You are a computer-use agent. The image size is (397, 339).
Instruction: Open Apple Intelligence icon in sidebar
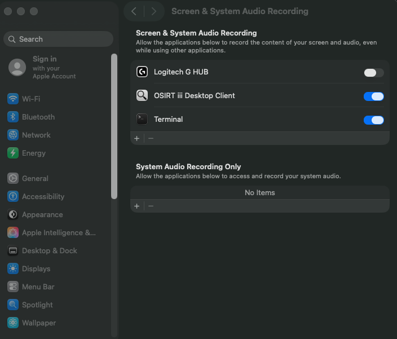13,232
